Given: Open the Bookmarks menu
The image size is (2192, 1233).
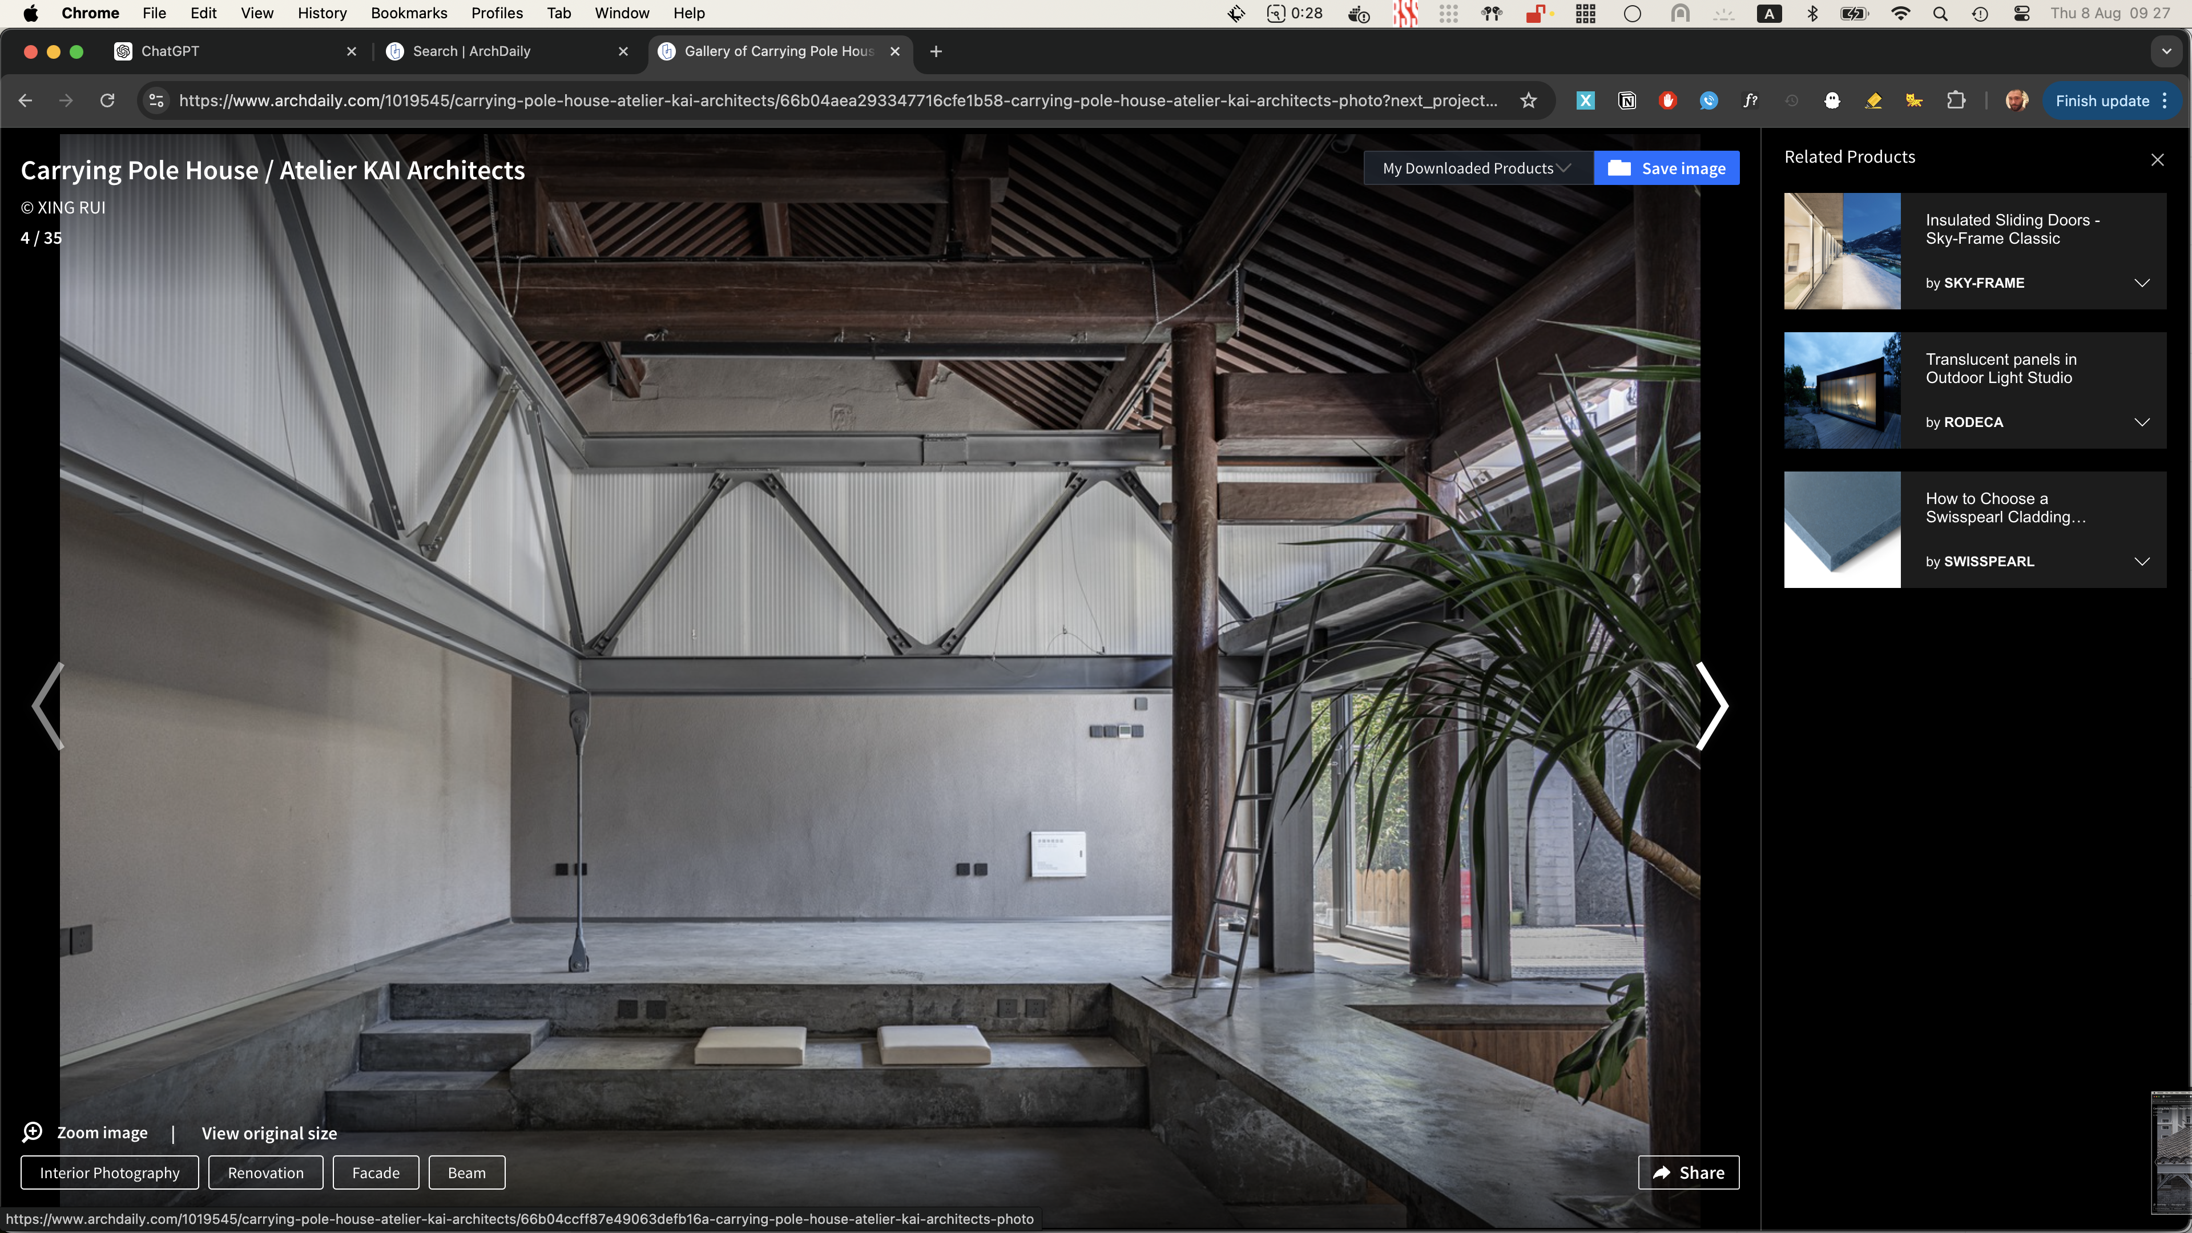Looking at the screenshot, I should [x=409, y=13].
